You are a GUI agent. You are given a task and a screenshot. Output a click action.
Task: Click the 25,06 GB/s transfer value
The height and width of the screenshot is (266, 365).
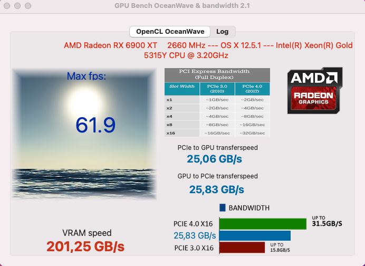click(214, 159)
